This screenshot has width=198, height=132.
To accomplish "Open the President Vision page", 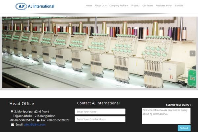I will click(x=164, y=6).
